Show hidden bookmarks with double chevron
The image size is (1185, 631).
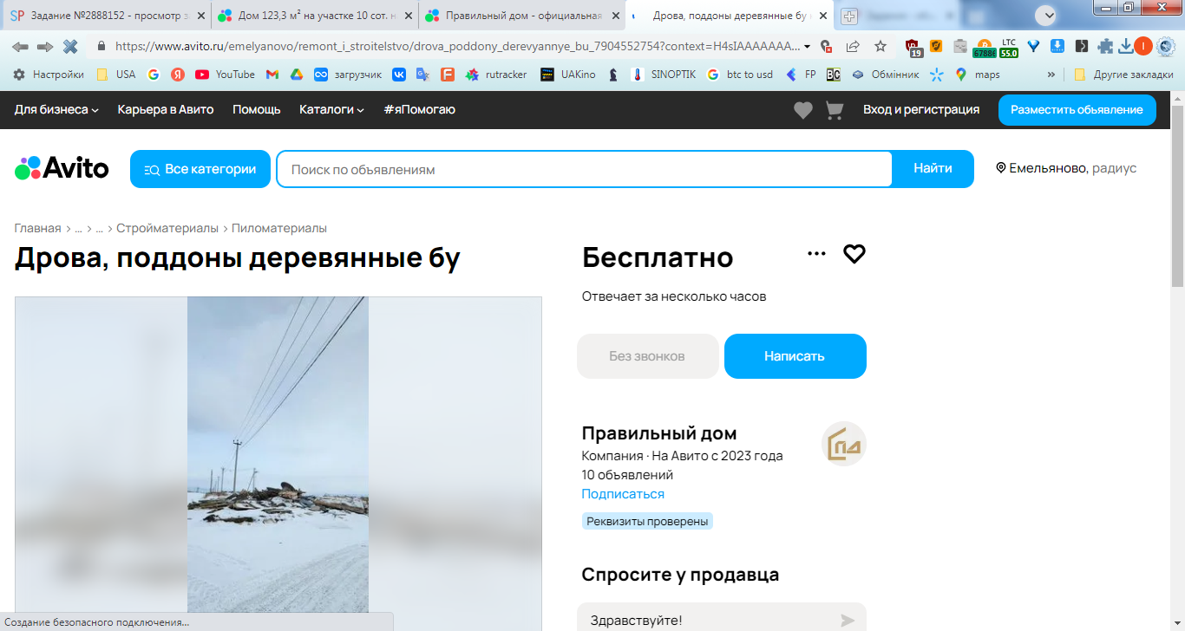click(1052, 75)
